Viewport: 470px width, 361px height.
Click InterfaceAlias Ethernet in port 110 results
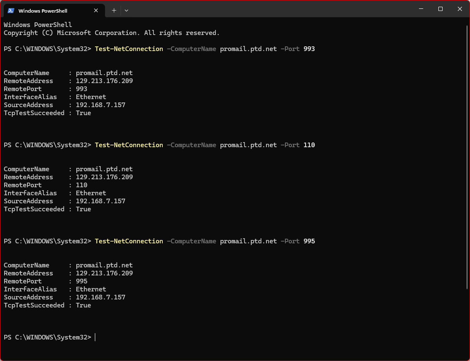[91, 194]
